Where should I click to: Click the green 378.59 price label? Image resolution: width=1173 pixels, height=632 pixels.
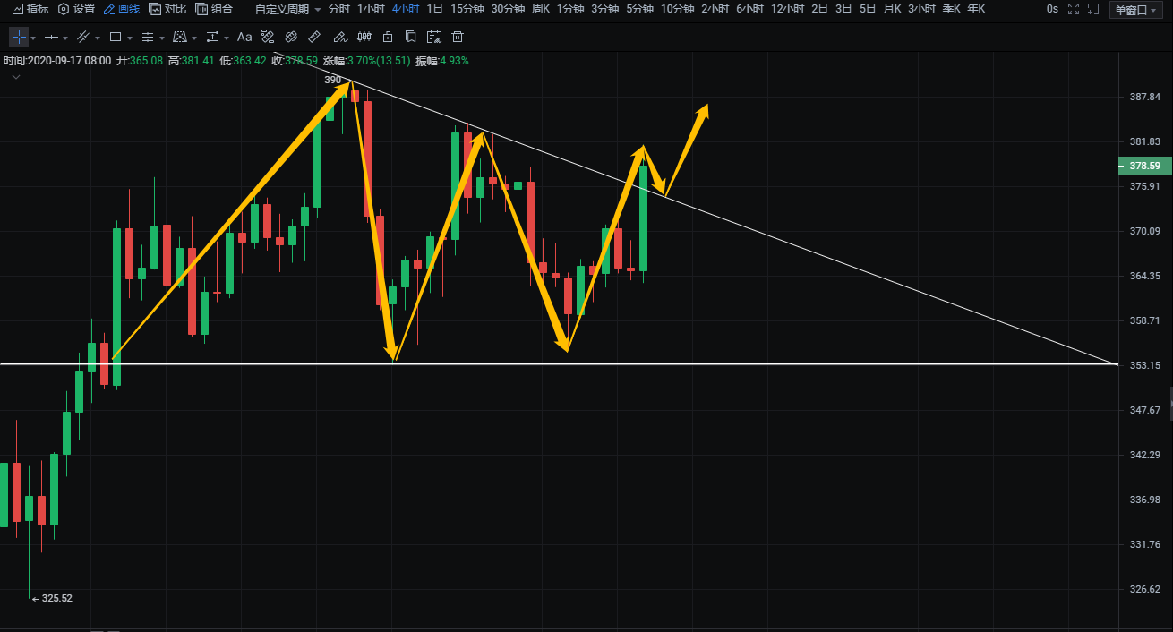coord(1144,166)
